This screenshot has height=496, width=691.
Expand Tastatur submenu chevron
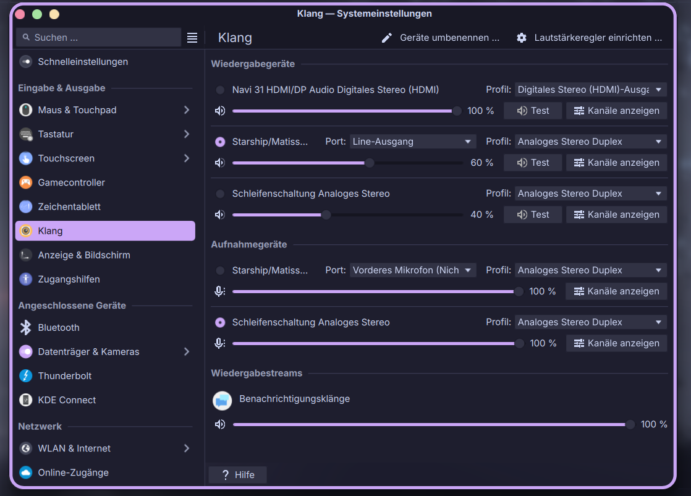[x=187, y=134]
